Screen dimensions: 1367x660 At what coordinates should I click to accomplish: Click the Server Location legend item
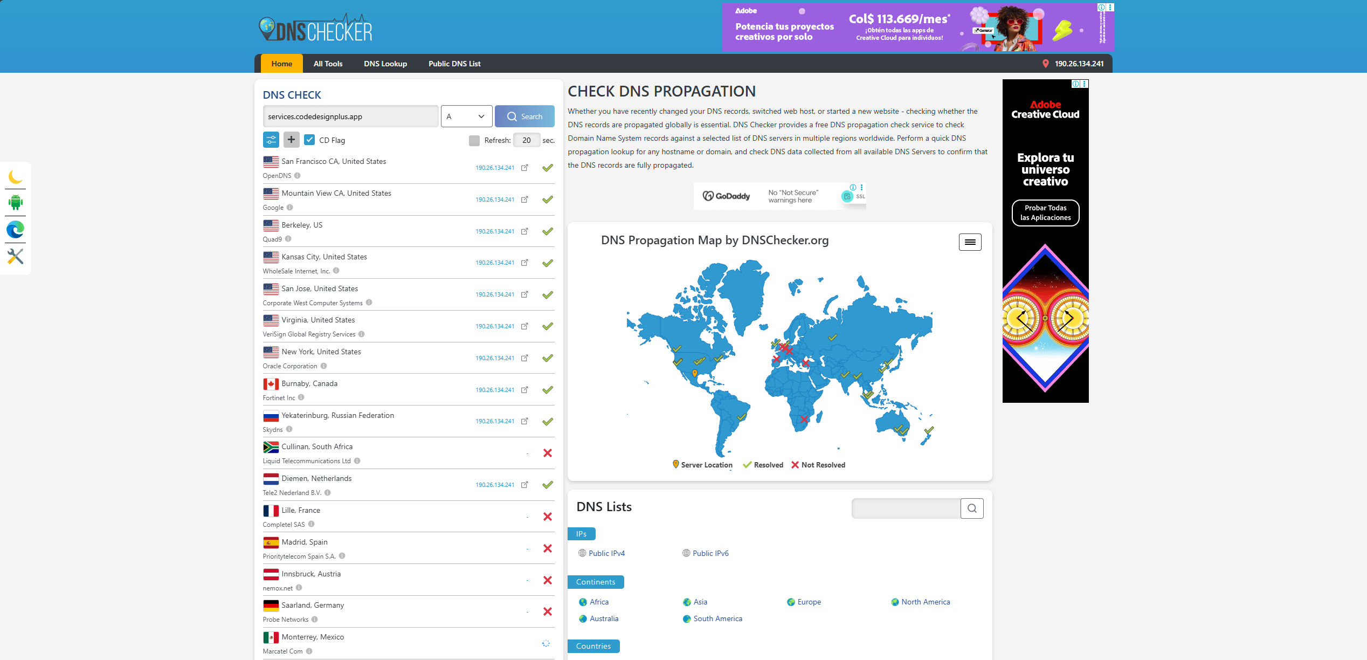pyautogui.click(x=702, y=465)
